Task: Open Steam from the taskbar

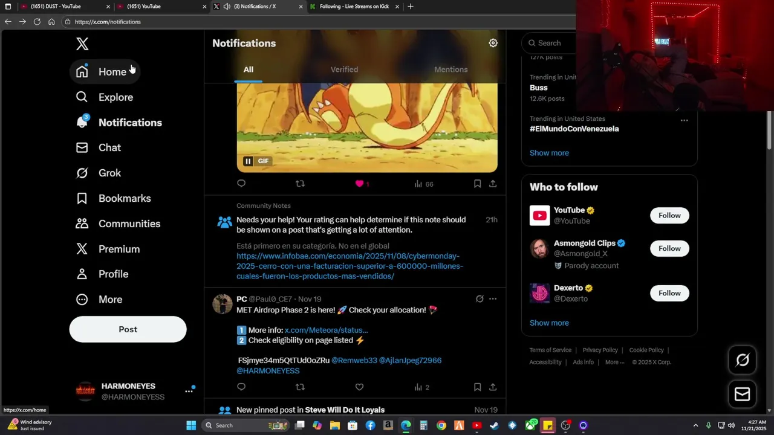Action: (x=494, y=425)
